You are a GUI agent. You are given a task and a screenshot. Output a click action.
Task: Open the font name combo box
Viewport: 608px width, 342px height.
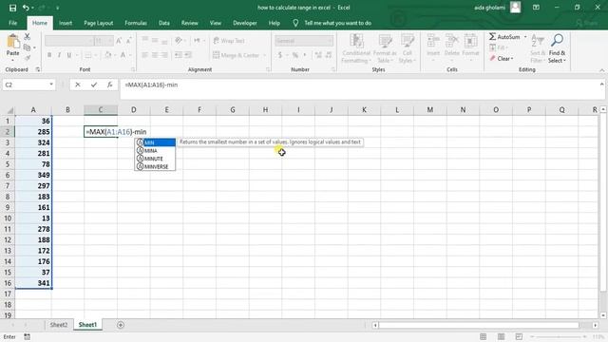69,41
